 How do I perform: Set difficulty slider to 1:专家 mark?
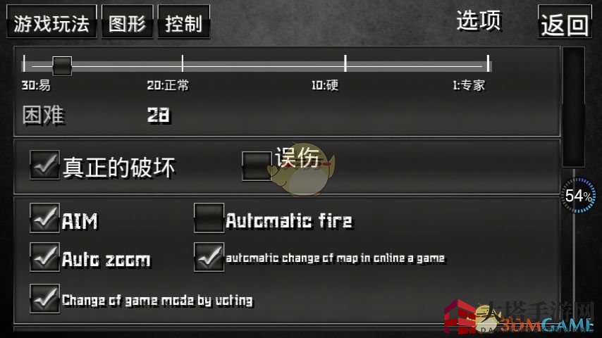[x=488, y=63]
